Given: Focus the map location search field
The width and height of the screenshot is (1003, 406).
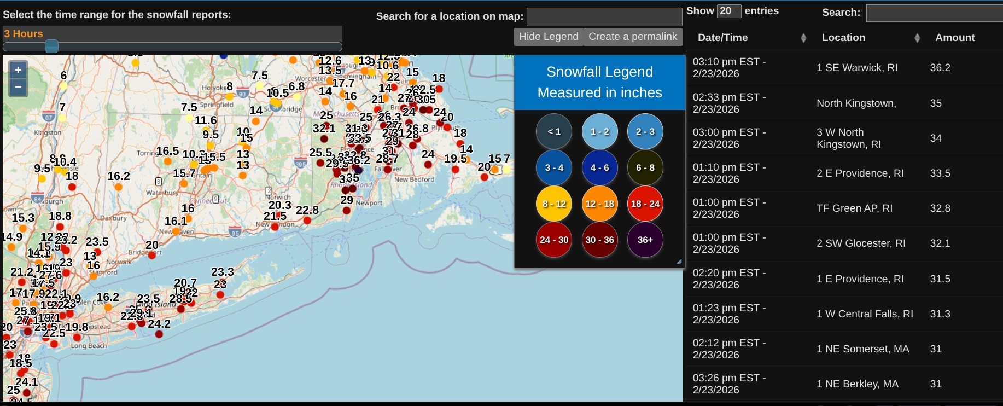Looking at the screenshot, I should click(x=604, y=17).
